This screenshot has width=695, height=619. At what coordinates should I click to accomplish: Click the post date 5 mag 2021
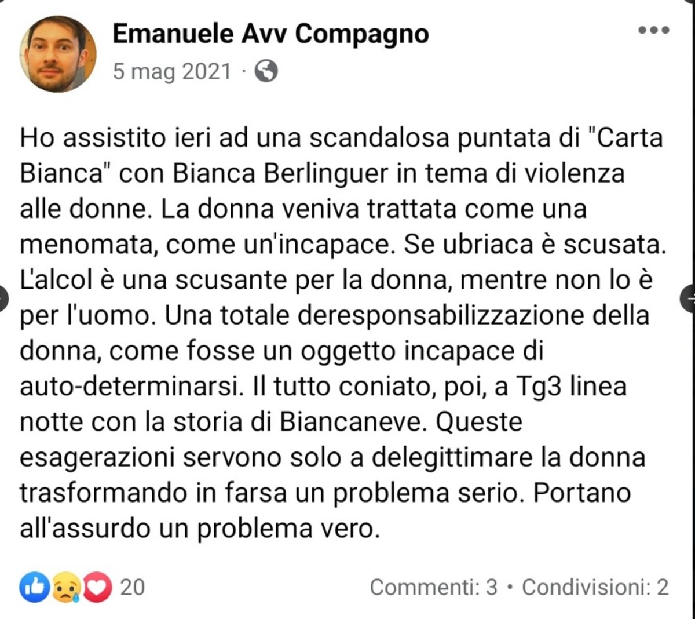(x=171, y=71)
